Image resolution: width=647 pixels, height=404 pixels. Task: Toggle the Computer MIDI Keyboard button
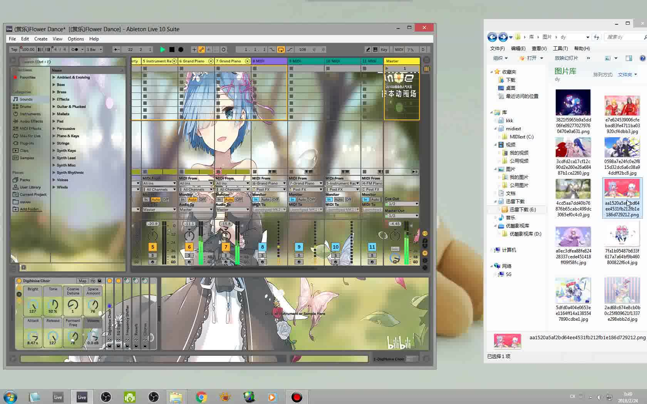pyautogui.click(x=375, y=49)
